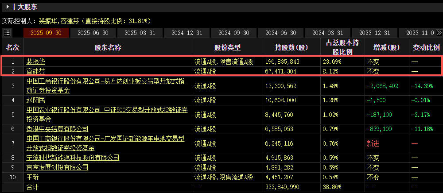The height and width of the screenshot is (193, 443).
Task: Open the 2024-12-31 report tab
Action: (187, 33)
